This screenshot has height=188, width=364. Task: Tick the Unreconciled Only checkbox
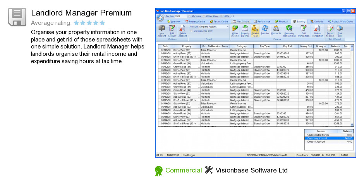pos(191,31)
